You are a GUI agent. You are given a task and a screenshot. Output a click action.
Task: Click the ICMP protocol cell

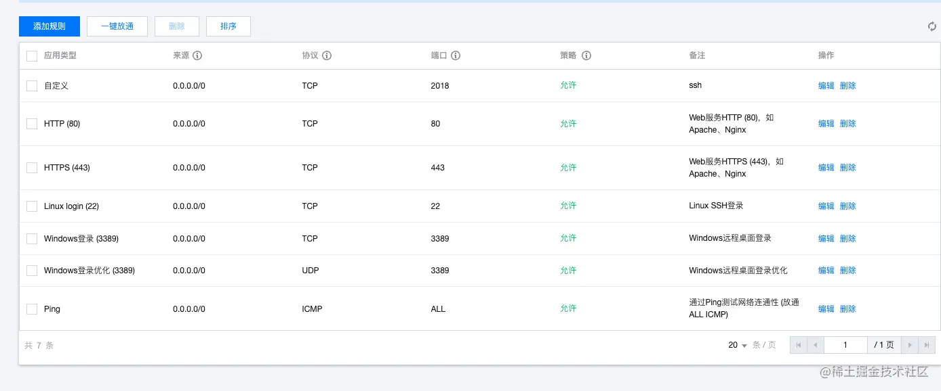313,308
